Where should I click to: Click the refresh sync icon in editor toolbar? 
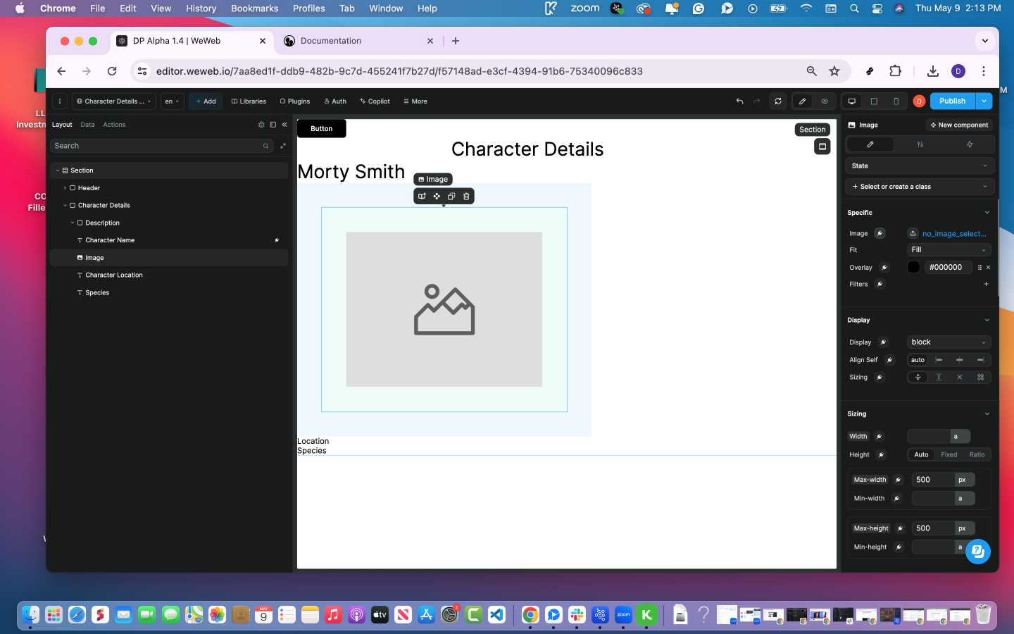tap(778, 101)
